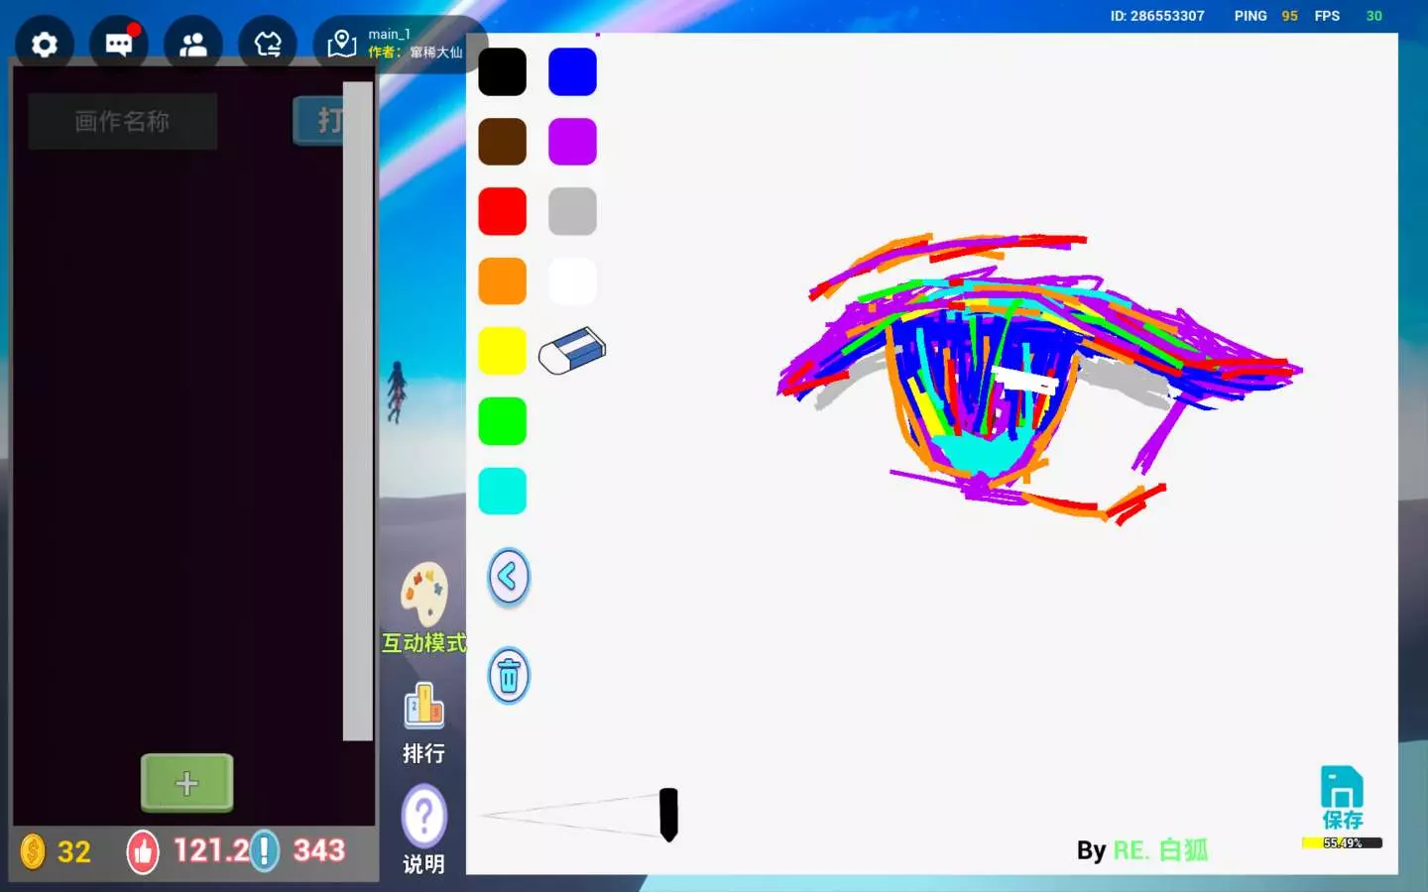Select the cyan color swatch
The image size is (1428, 892).
[x=502, y=492]
